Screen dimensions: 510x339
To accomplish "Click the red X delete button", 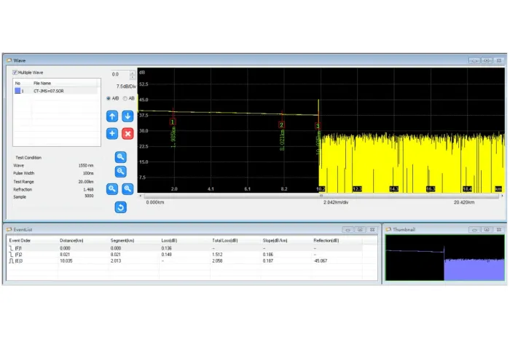I will 127,133.
